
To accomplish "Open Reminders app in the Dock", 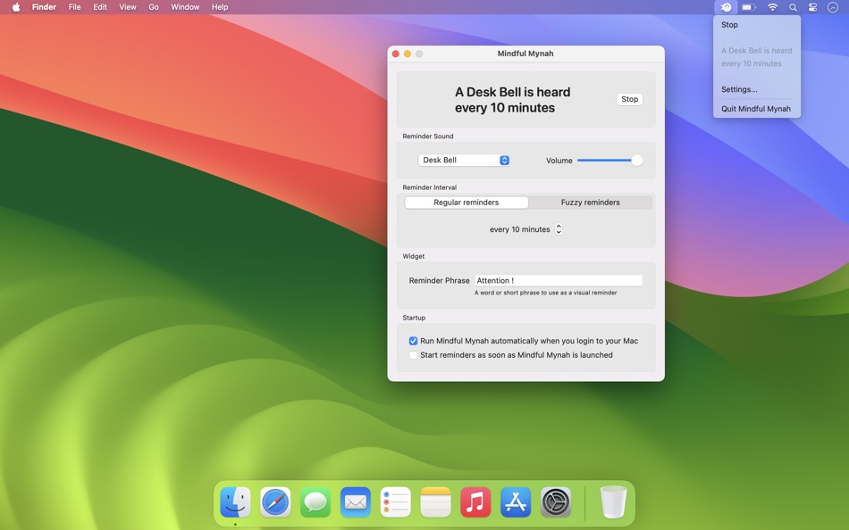I will [x=396, y=501].
